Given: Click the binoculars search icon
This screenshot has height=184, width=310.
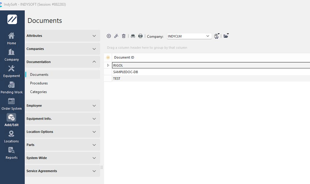Looking at the screenshot, I should tap(133, 36).
